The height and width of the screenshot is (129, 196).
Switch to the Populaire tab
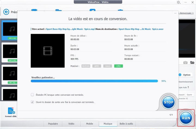tap(53, 124)
